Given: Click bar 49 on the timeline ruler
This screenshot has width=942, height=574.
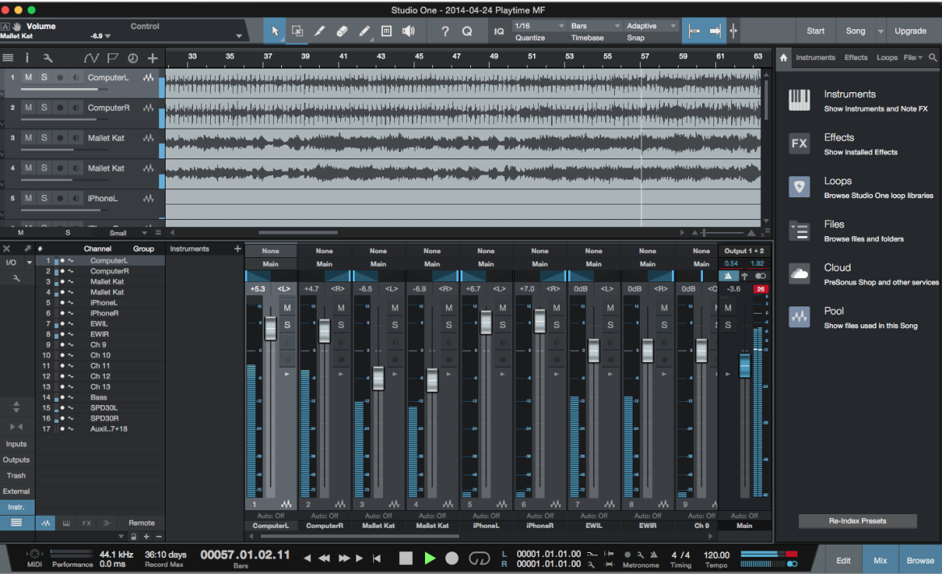Looking at the screenshot, I should pos(494,57).
